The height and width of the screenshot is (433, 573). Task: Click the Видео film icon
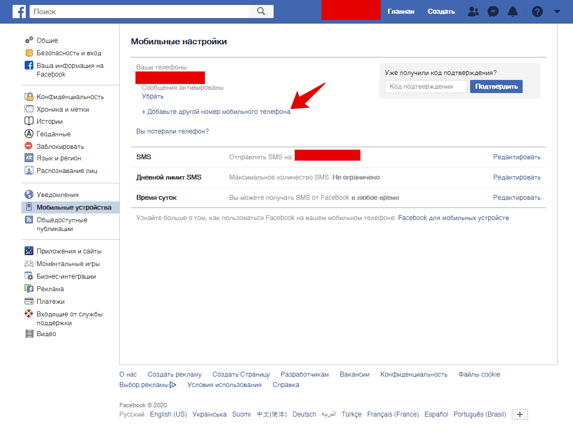tap(29, 333)
